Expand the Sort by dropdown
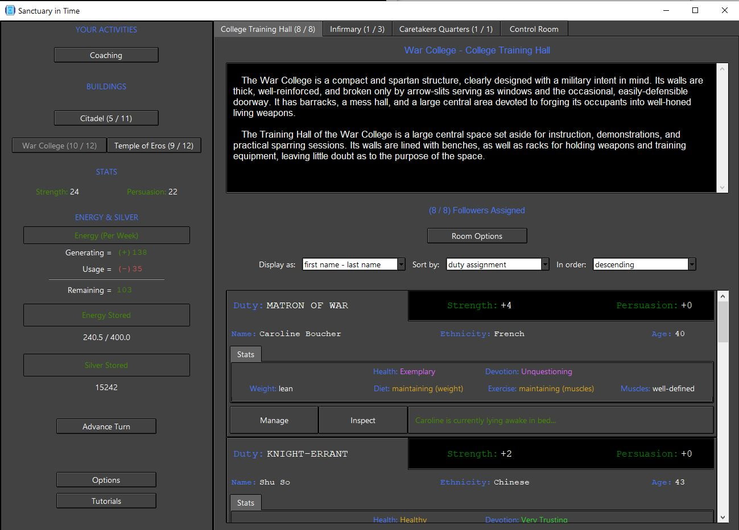Image resolution: width=739 pixels, height=530 pixels. coord(545,264)
